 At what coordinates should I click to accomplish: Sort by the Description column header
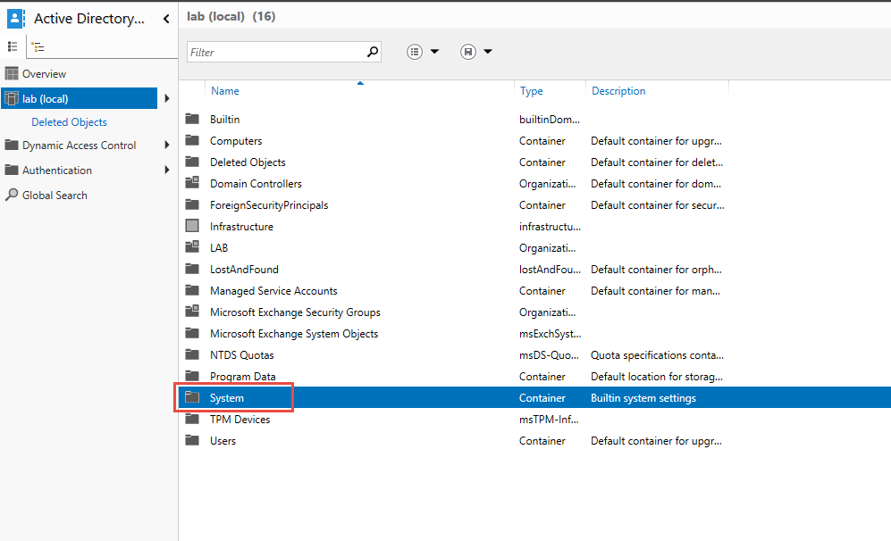[618, 91]
